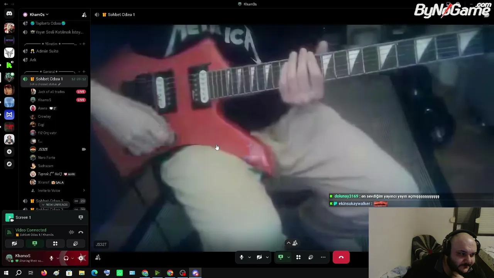Image resolution: width=494 pixels, height=278 pixels.
Task: Select the Toplantı Odası voice channel
Action: tap(54, 23)
